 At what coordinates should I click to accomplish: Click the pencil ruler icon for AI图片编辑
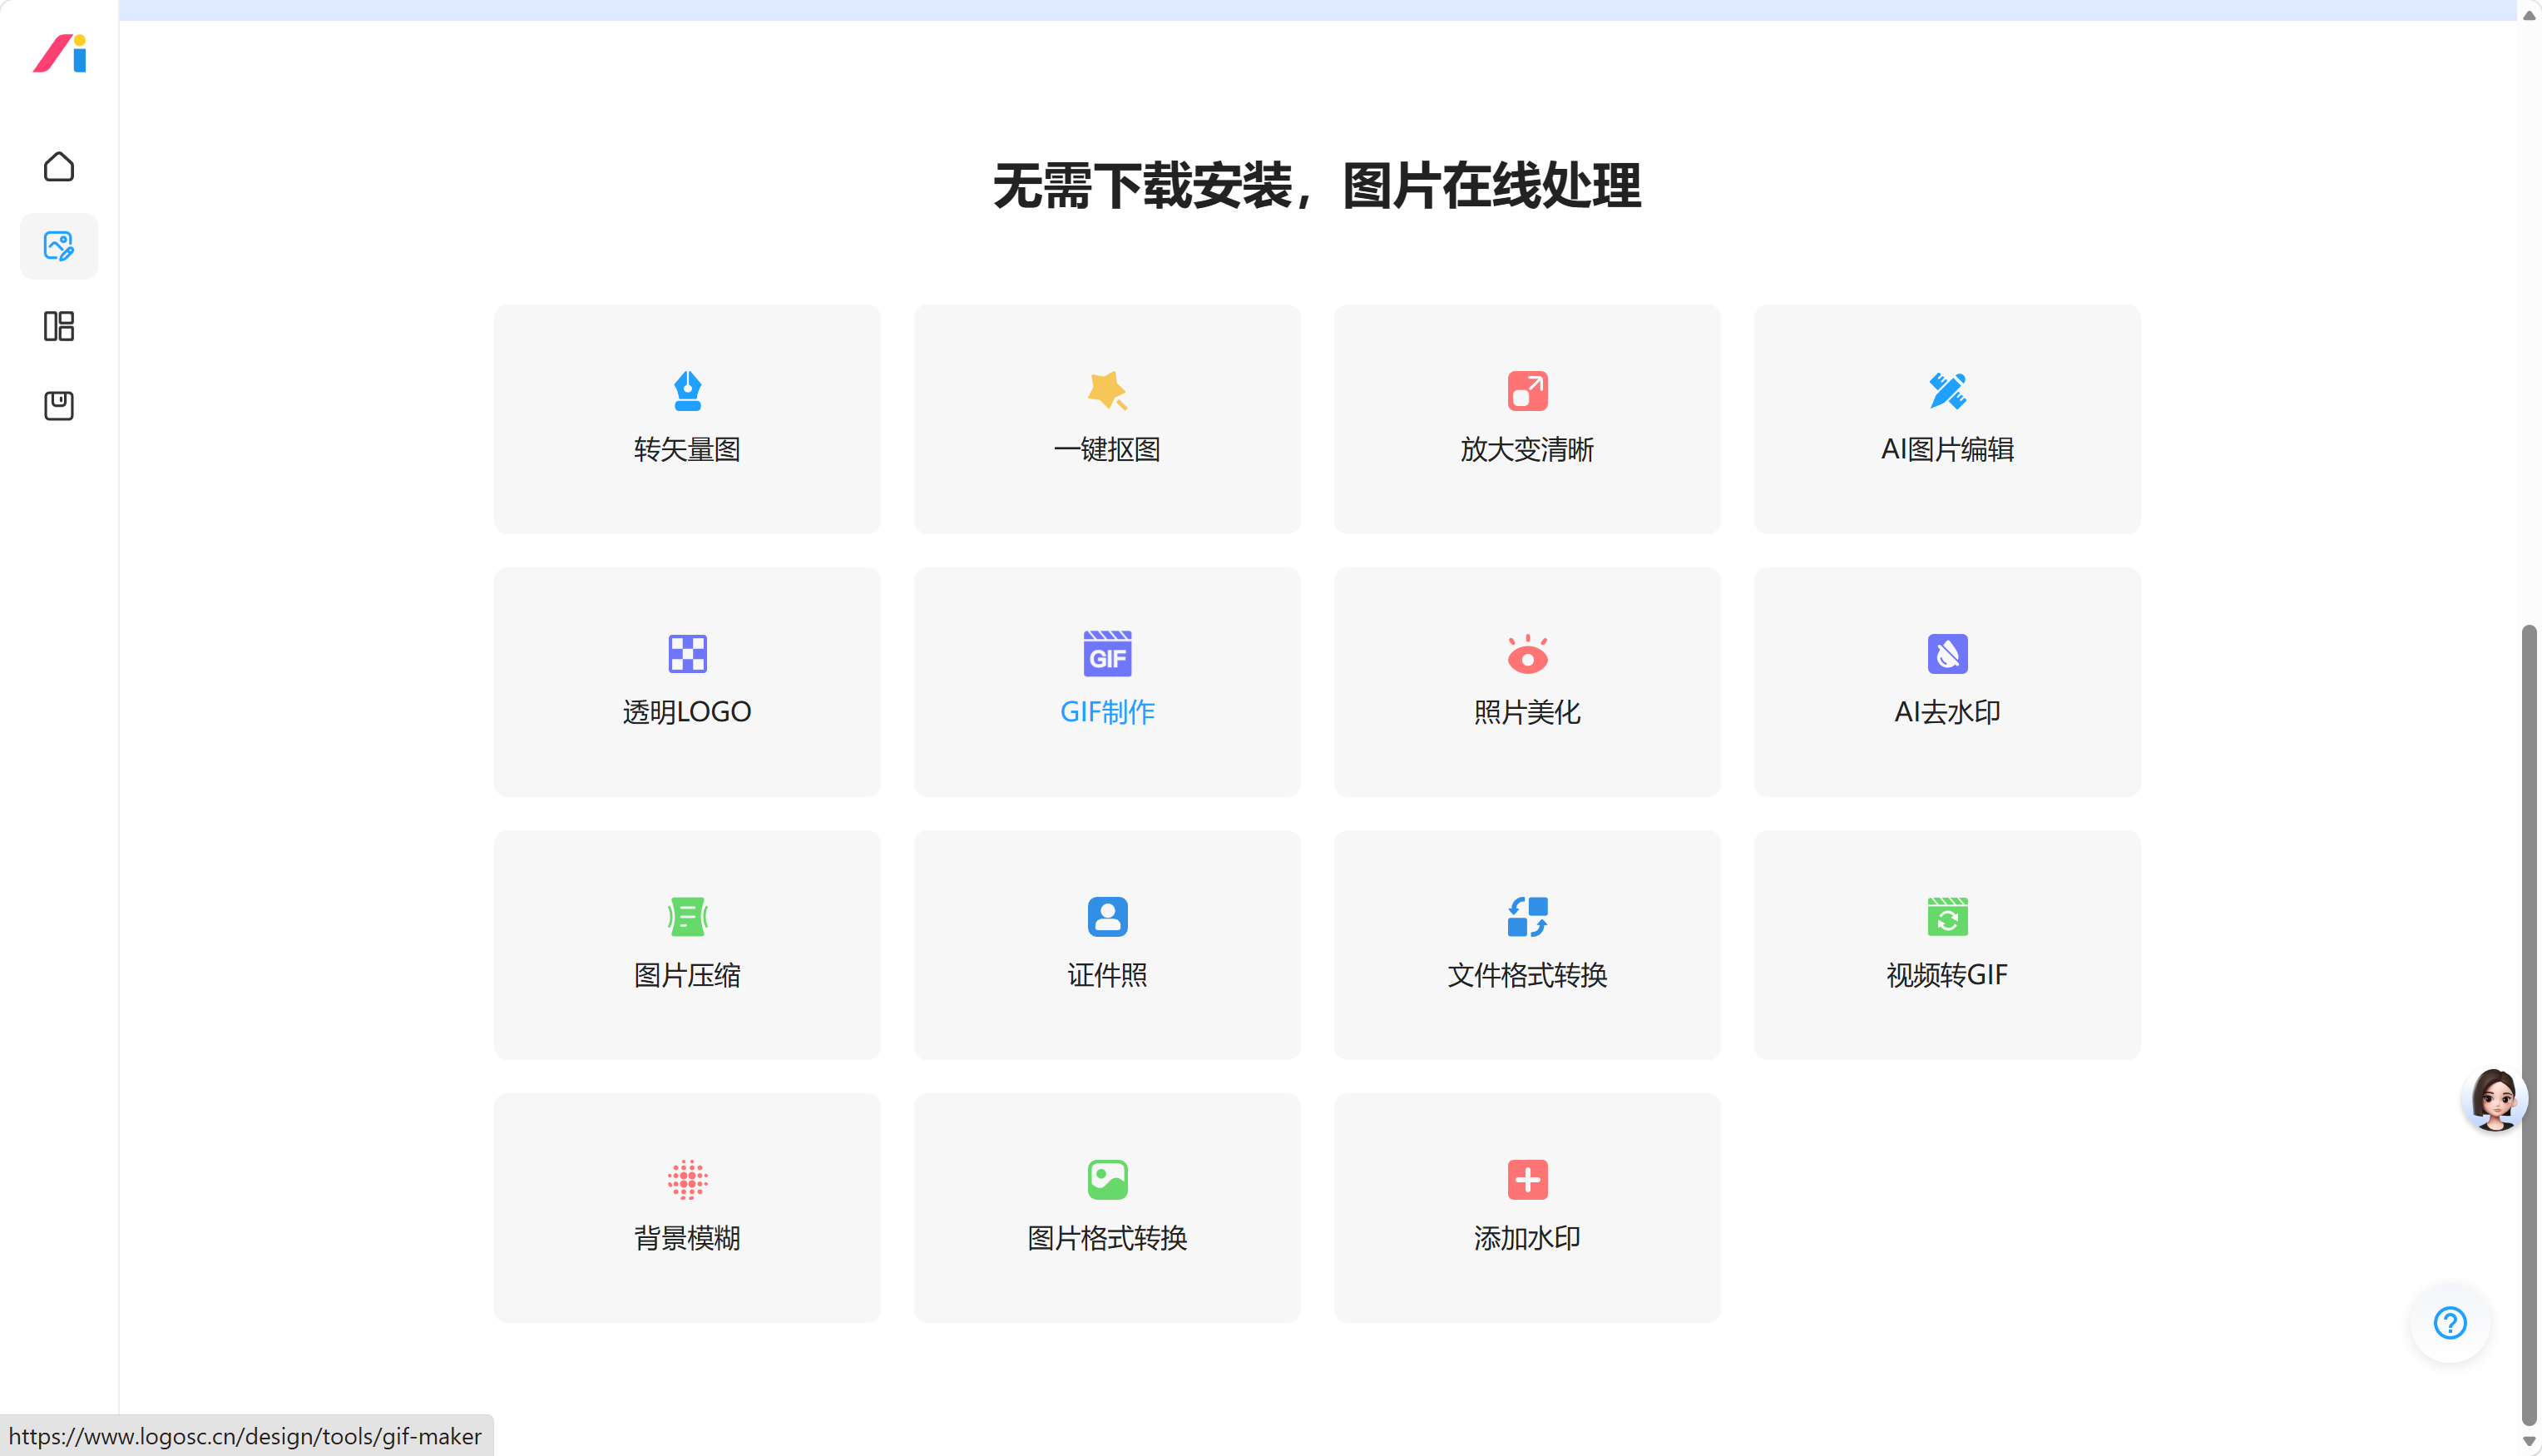pos(1947,390)
